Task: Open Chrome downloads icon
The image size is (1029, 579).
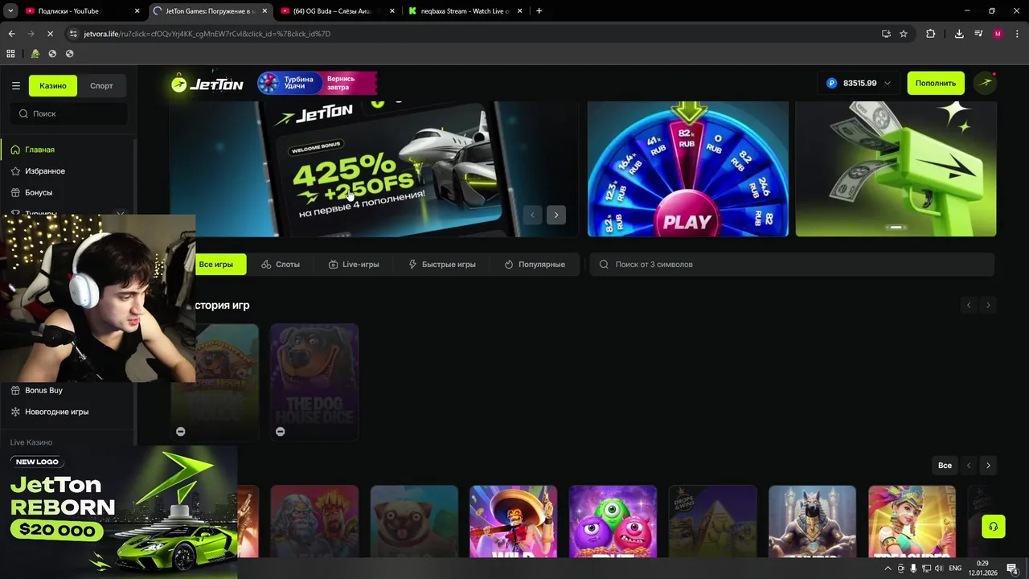Action: pyautogui.click(x=959, y=34)
